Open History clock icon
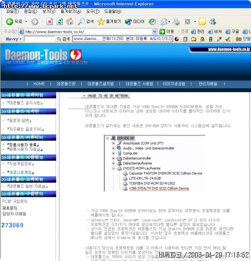 pyautogui.click(x=152, y=22)
